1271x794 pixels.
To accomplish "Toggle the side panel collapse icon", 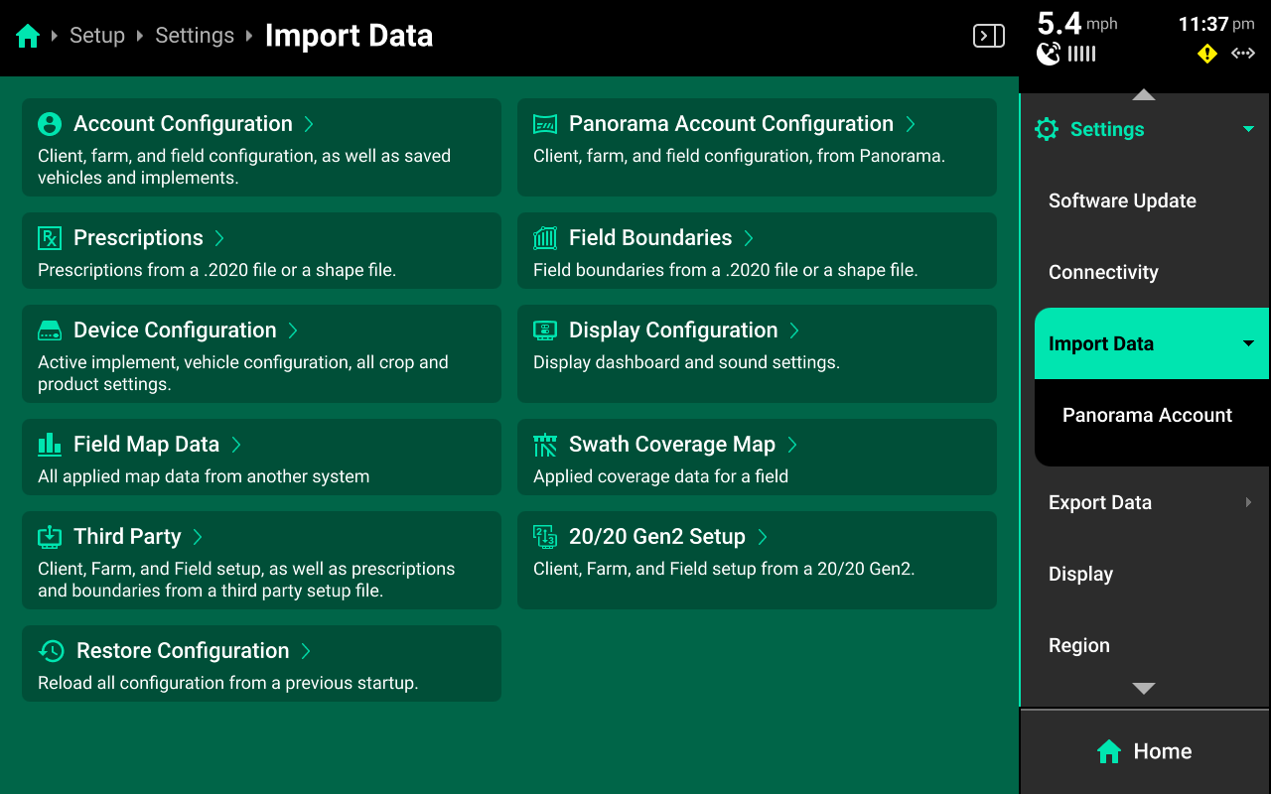I will tap(988, 37).
